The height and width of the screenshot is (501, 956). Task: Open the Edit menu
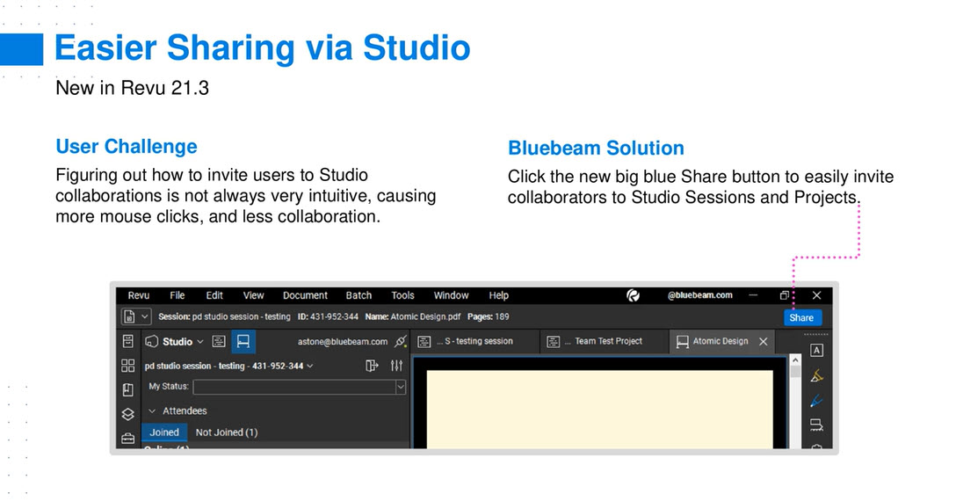214,295
